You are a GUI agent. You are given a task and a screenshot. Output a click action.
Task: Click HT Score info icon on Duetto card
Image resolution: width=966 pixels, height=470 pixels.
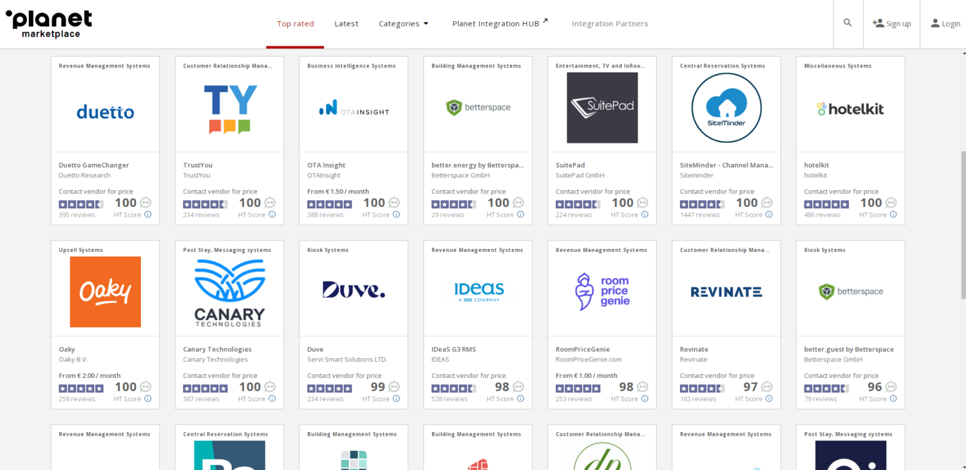147,215
